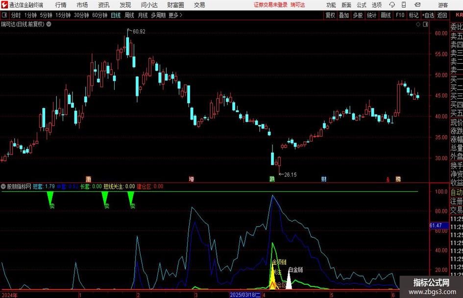463x298 pixels.
Task: Open the 选项 menu
Action: (376, 5)
